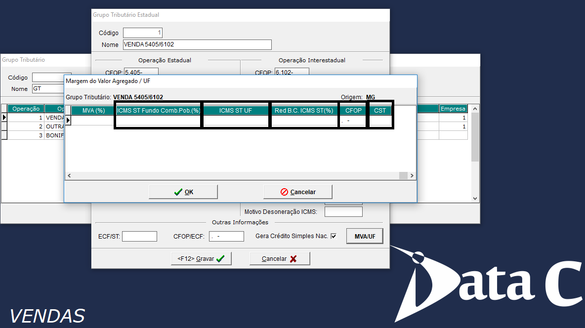Click the CFOP cell in grid row
This screenshot has width=585, height=328.
(353, 120)
